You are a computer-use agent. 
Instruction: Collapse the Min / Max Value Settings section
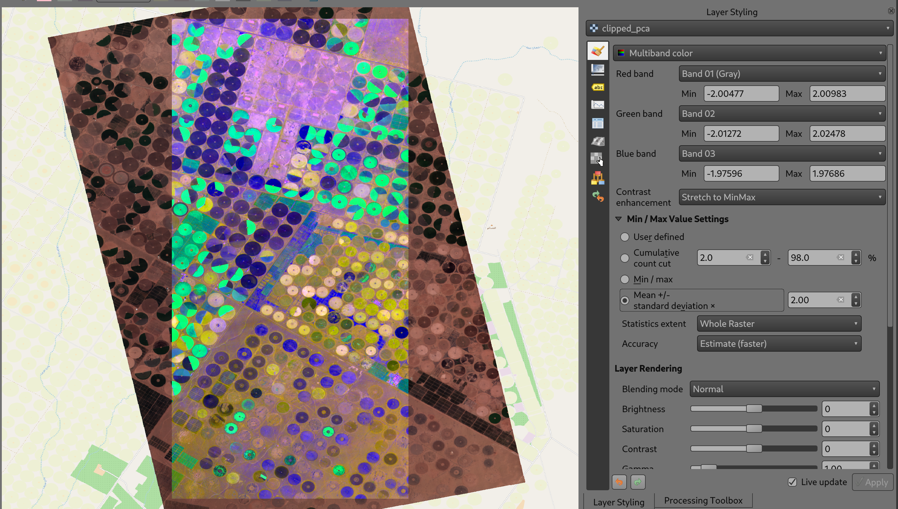(x=618, y=219)
